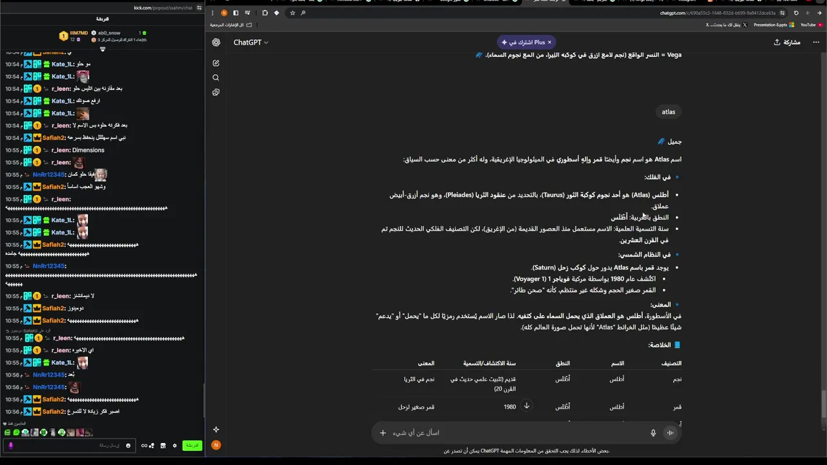Go back in the browser

point(819,13)
